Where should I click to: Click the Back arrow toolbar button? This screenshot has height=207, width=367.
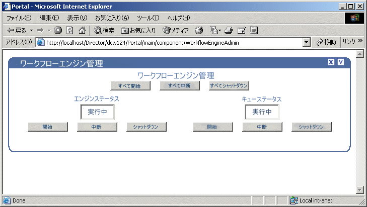[17, 30]
